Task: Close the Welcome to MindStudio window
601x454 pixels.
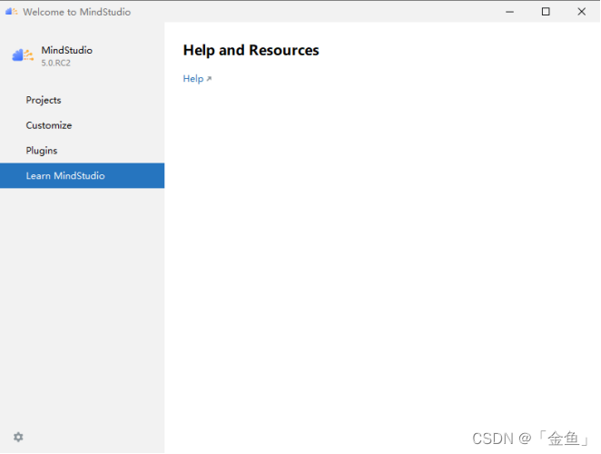Action: (x=581, y=12)
